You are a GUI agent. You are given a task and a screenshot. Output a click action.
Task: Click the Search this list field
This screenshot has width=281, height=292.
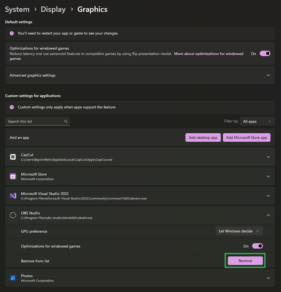[x=35, y=121]
